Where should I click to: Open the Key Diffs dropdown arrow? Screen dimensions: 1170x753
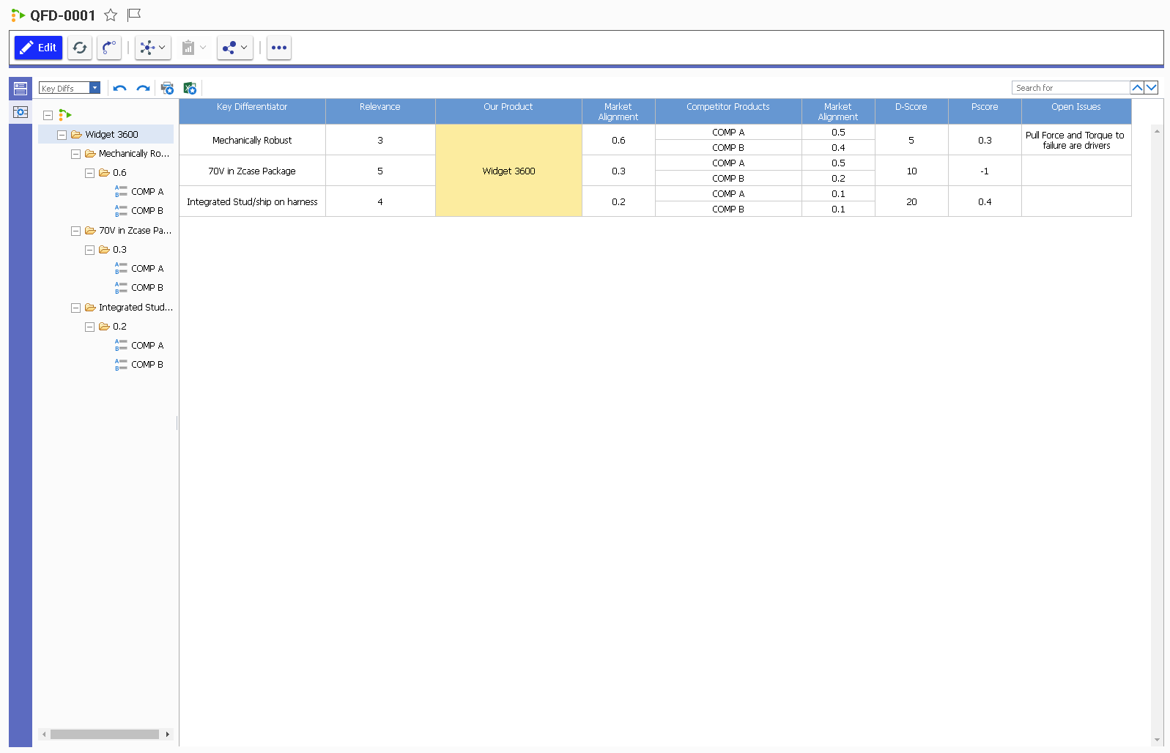[x=95, y=88]
